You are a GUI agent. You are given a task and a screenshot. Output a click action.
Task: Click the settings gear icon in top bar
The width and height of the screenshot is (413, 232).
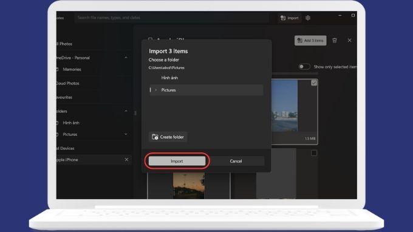(308, 18)
